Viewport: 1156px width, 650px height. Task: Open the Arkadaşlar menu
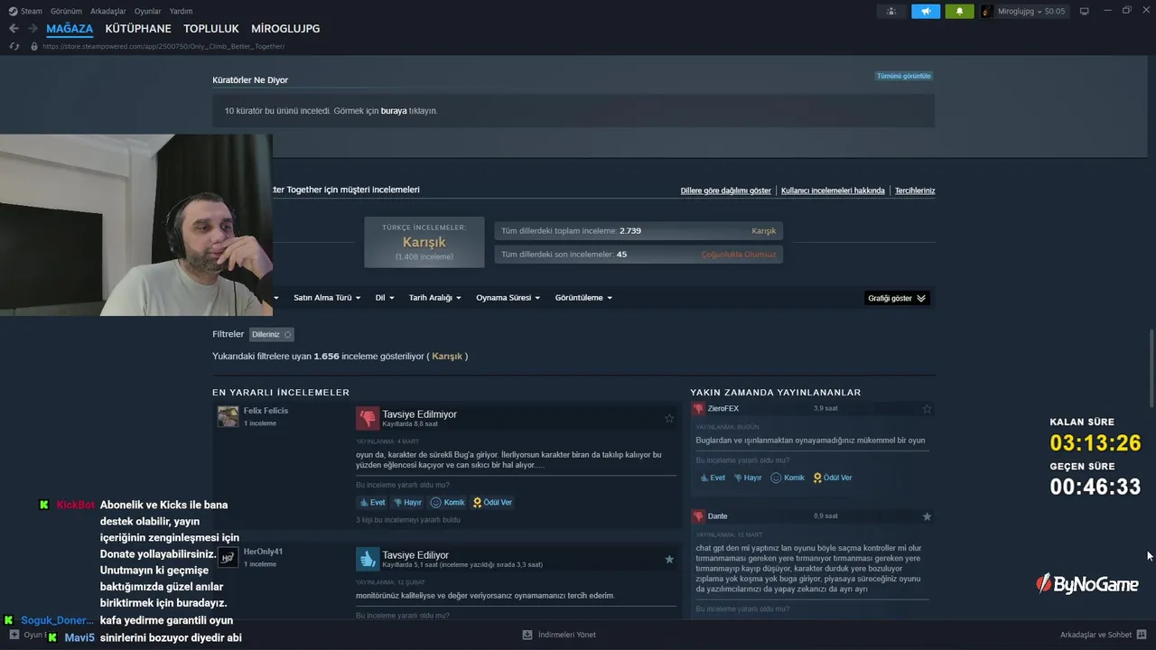[x=108, y=11]
